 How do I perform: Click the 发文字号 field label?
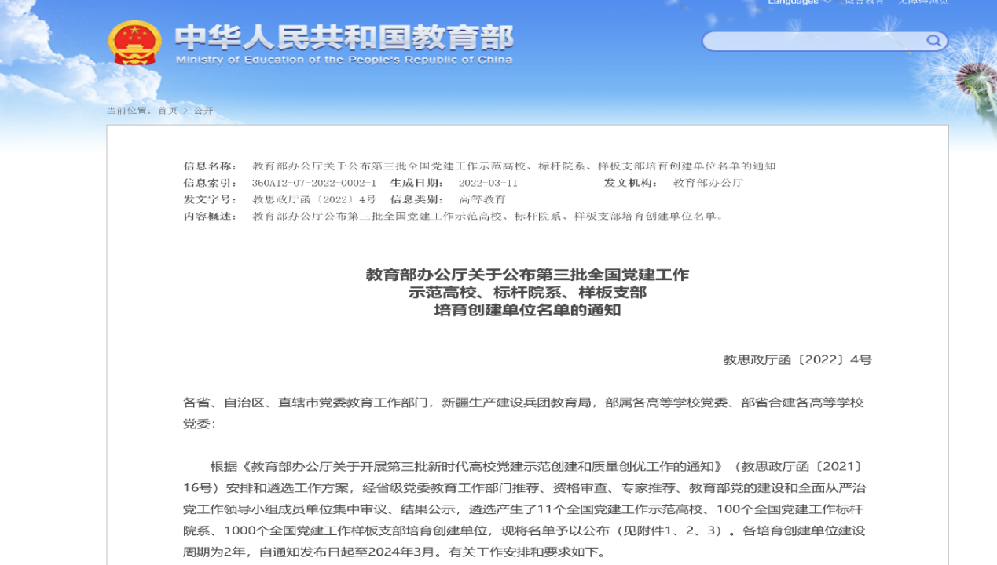pos(210,199)
